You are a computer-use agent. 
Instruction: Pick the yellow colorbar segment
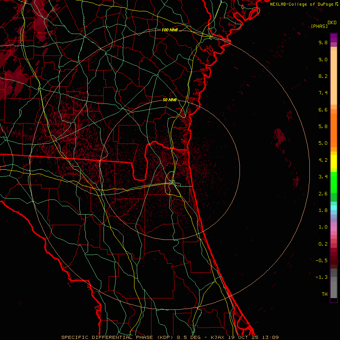(334, 162)
